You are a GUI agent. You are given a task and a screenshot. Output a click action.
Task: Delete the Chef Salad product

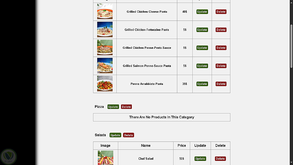(220, 159)
